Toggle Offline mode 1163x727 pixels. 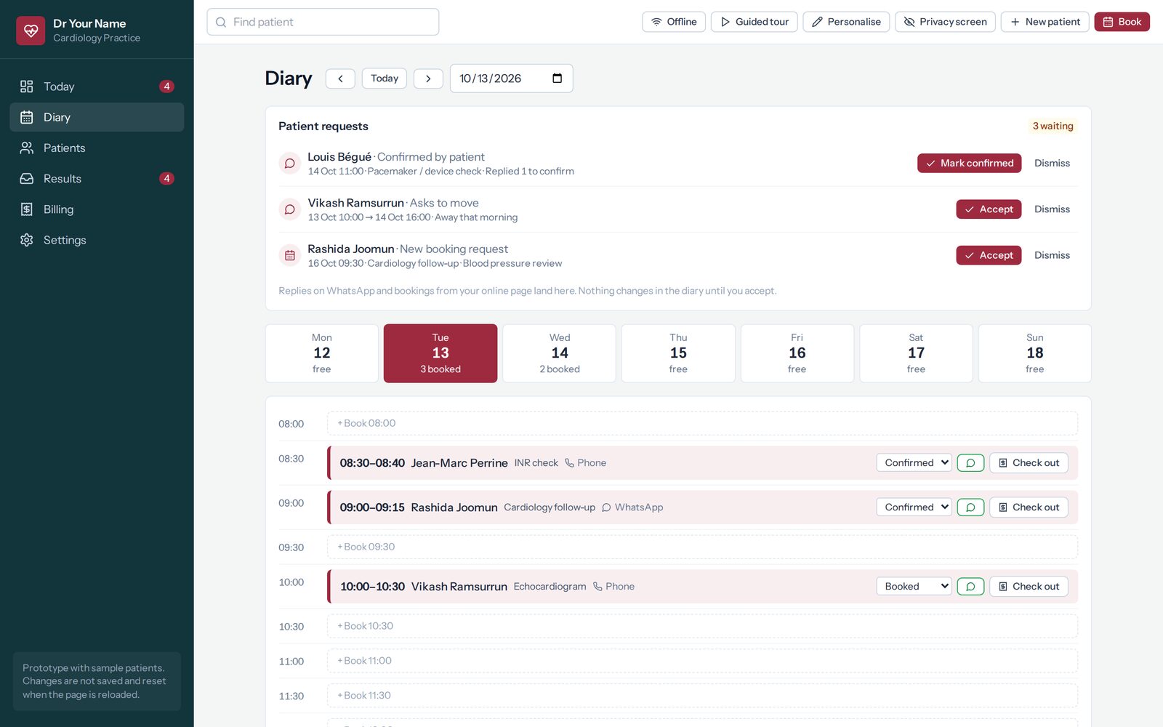pos(674,22)
